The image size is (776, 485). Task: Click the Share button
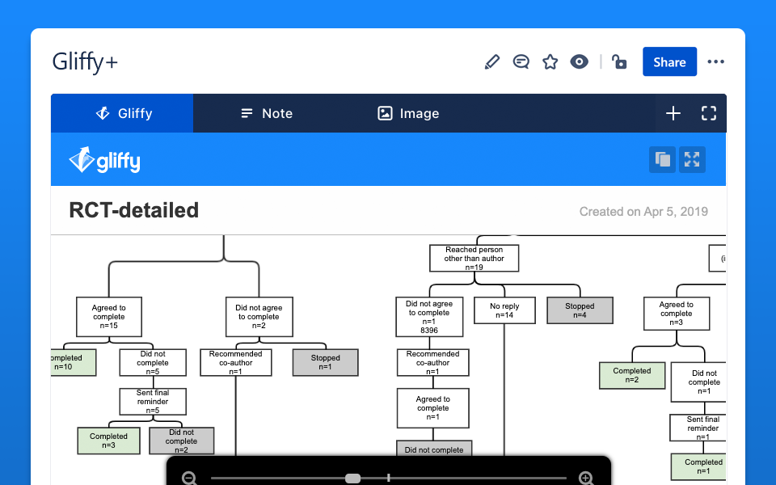pos(669,62)
